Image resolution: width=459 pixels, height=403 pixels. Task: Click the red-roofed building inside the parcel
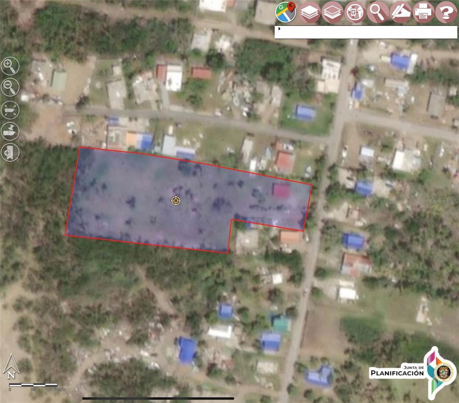click(x=281, y=190)
